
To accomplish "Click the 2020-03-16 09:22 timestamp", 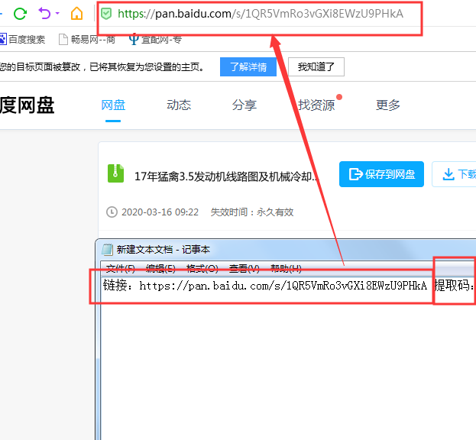I will [x=160, y=212].
